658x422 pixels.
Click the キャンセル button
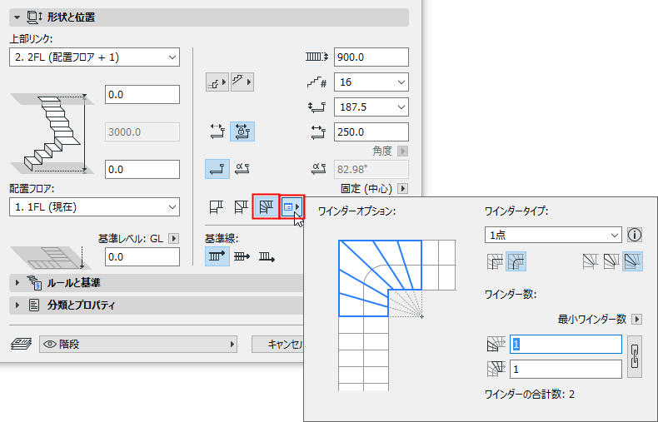pos(278,345)
